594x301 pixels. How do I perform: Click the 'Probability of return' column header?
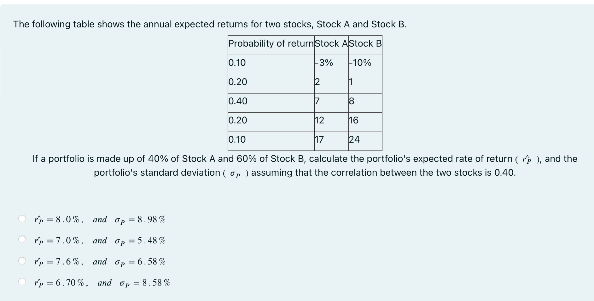[x=270, y=44]
